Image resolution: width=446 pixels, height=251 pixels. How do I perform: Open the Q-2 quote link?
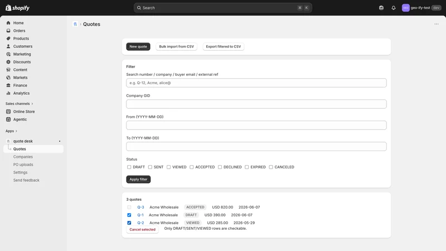coord(140,223)
